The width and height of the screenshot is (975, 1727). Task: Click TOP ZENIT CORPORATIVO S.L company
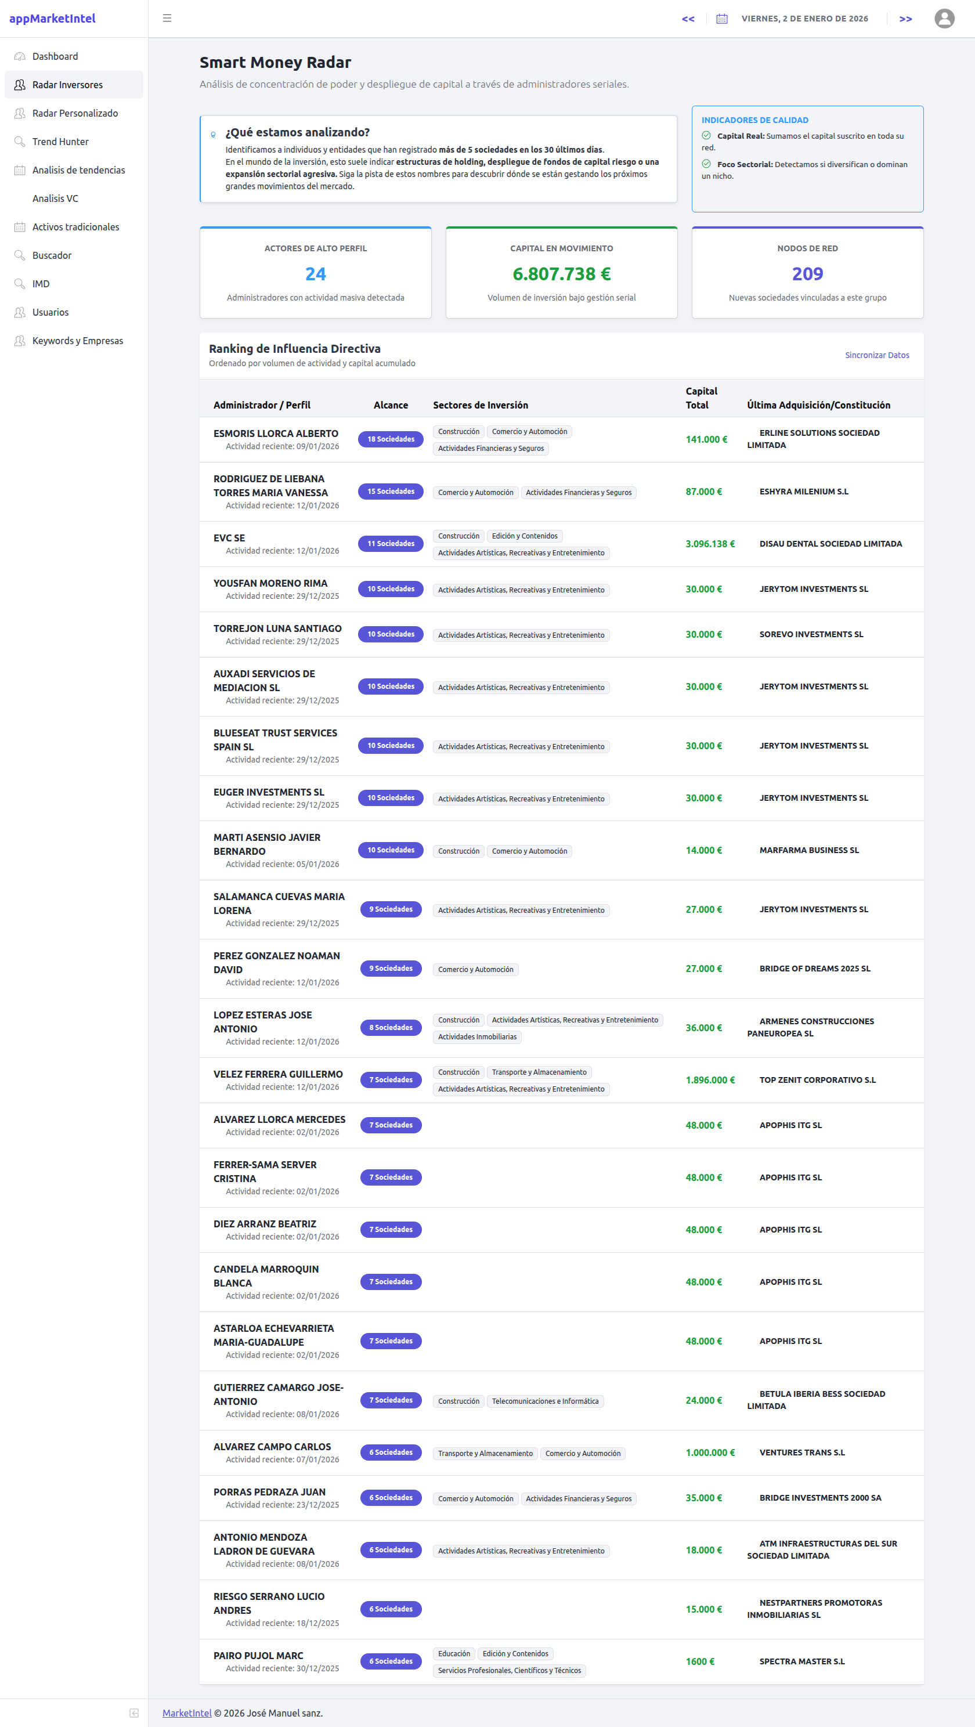[x=817, y=1080]
